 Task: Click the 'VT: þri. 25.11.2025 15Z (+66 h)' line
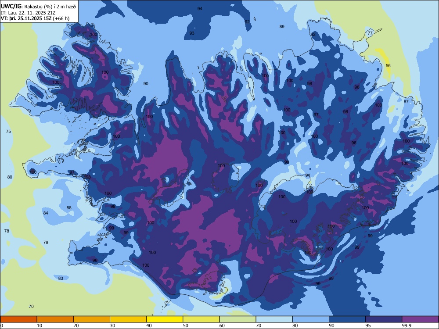point(35,18)
